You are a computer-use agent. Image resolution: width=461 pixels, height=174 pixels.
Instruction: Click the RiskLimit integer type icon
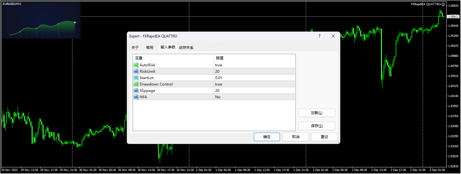[x=136, y=71]
